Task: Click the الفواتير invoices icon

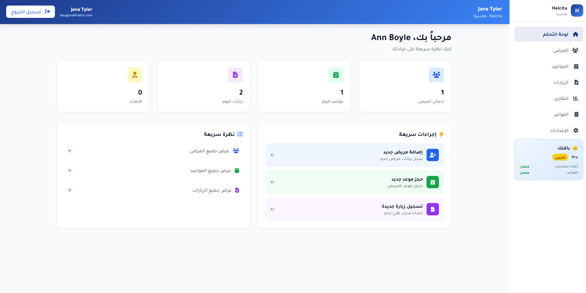Action: click(576, 114)
